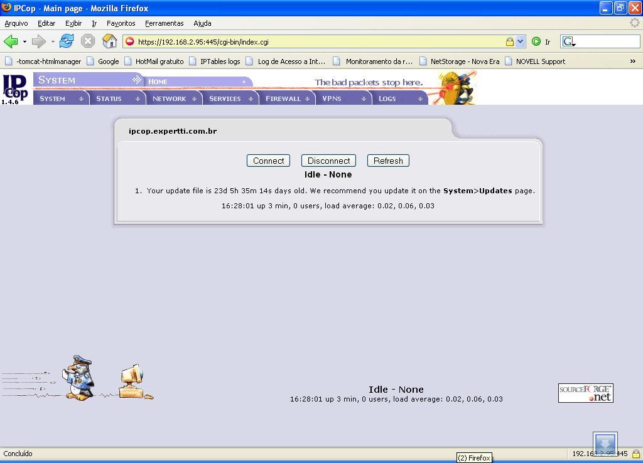
Task: Open the Firewall tab in IPCop
Action: point(283,98)
